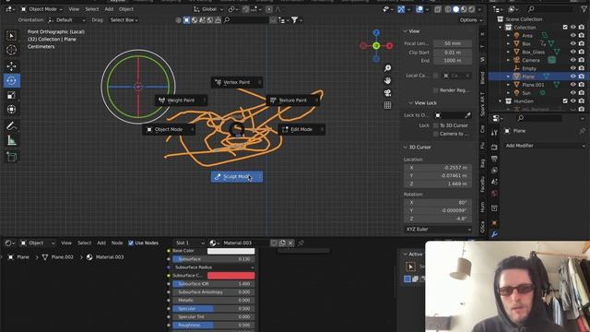Click the Focal Length 50 mm field
The width and height of the screenshot is (590, 332).
[453, 43]
